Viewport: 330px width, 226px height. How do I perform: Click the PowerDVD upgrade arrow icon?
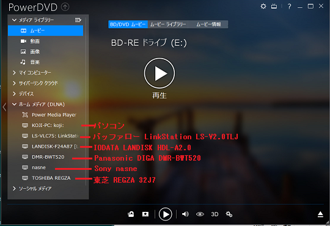pyautogui.click(x=65, y=7)
